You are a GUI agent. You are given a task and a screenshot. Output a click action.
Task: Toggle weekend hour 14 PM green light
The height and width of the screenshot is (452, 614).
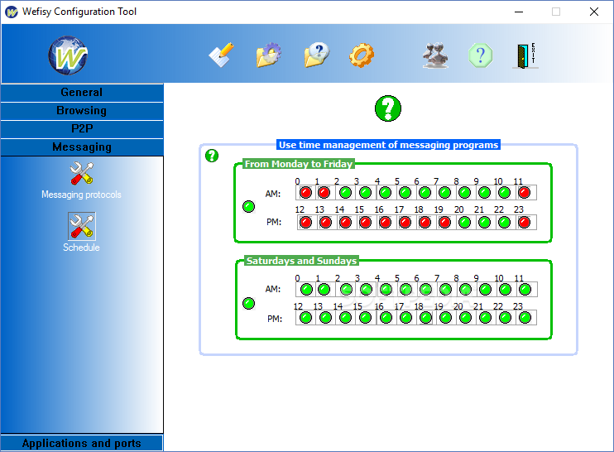click(x=345, y=318)
